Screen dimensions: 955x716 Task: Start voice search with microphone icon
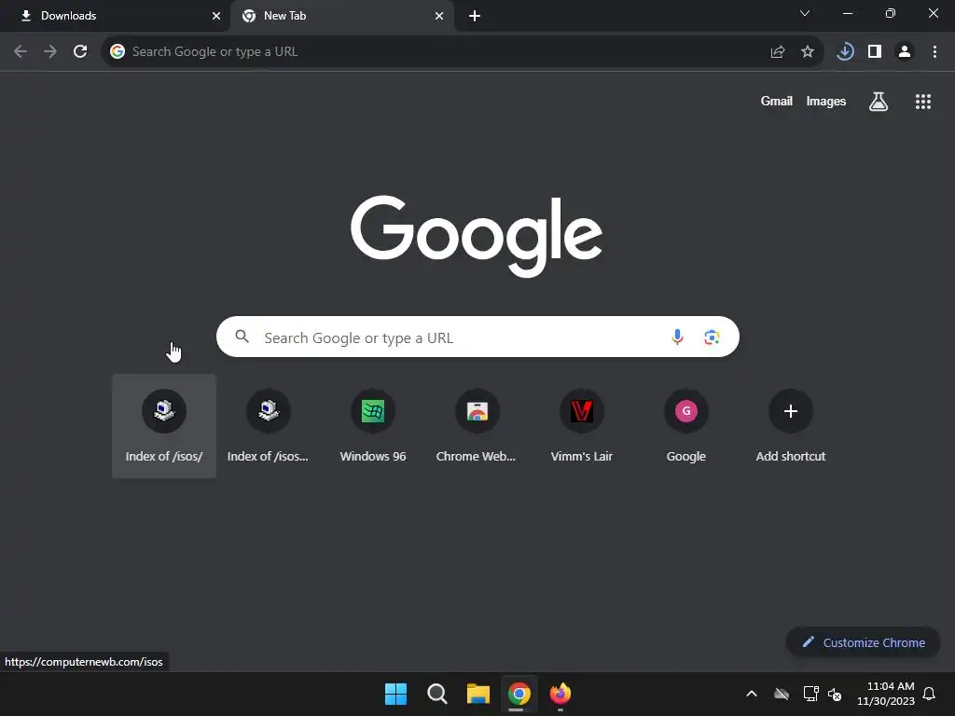point(677,337)
